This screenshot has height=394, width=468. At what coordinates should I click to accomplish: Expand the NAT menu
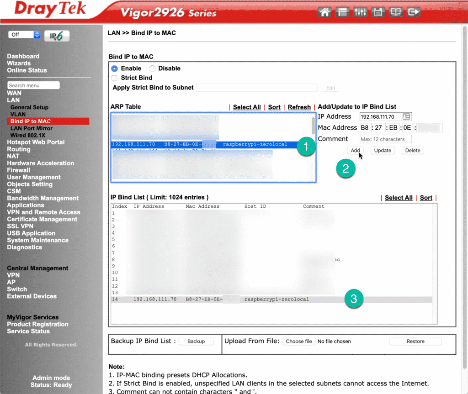pyautogui.click(x=13, y=156)
